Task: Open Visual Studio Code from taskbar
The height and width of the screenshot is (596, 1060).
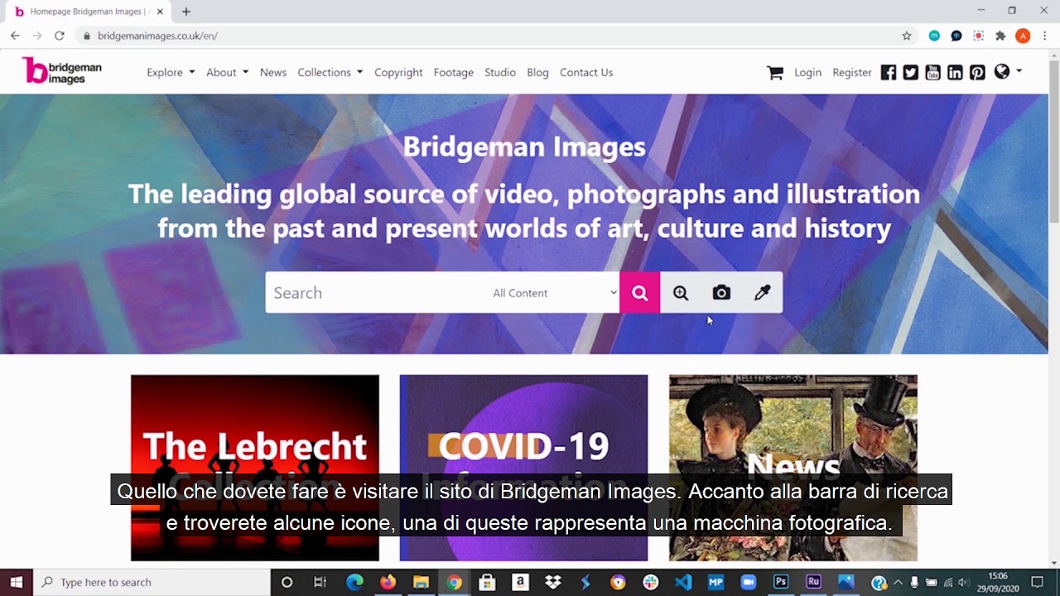Action: pyautogui.click(x=683, y=582)
